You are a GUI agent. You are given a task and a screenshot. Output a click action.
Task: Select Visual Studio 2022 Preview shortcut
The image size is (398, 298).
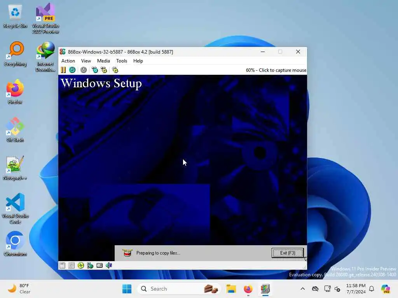pyautogui.click(x=45, y=18)
